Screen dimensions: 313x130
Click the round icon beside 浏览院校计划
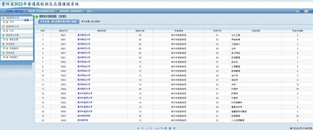point(3,18)
